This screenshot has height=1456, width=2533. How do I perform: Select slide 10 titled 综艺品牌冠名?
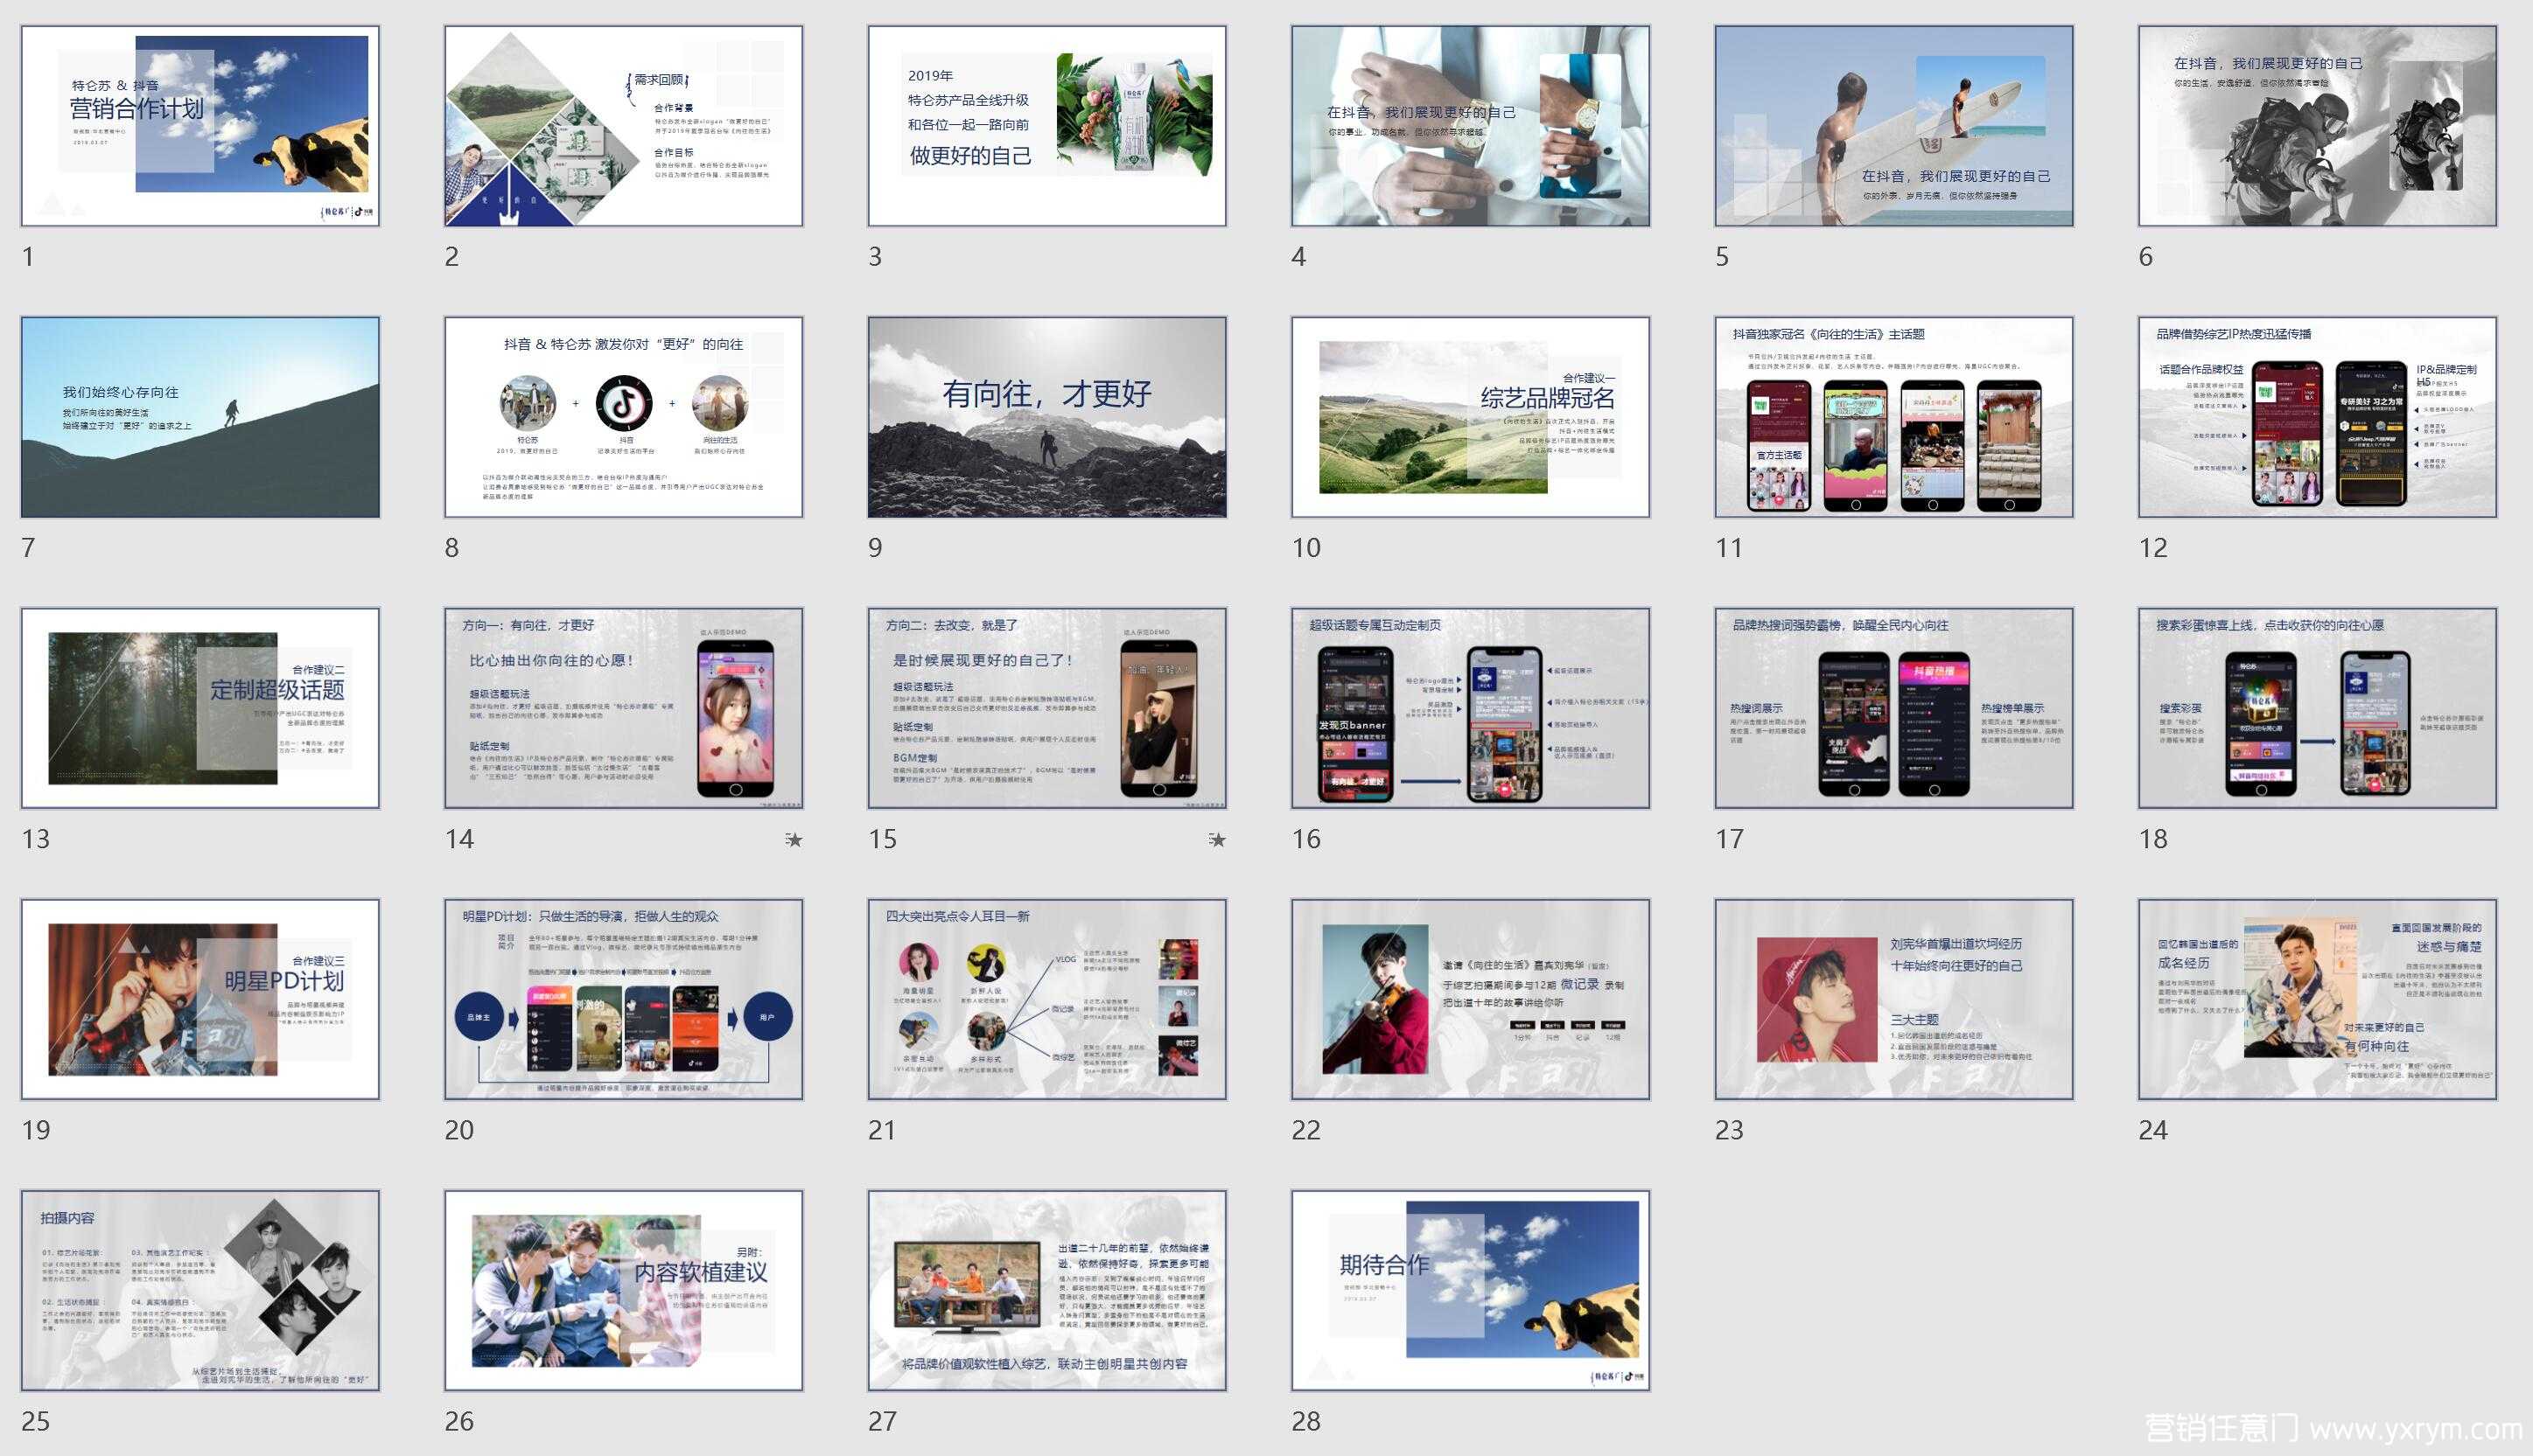coord(1471,417)
